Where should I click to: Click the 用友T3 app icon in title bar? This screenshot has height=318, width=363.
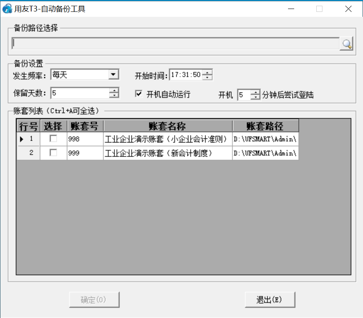click(7, 9)
